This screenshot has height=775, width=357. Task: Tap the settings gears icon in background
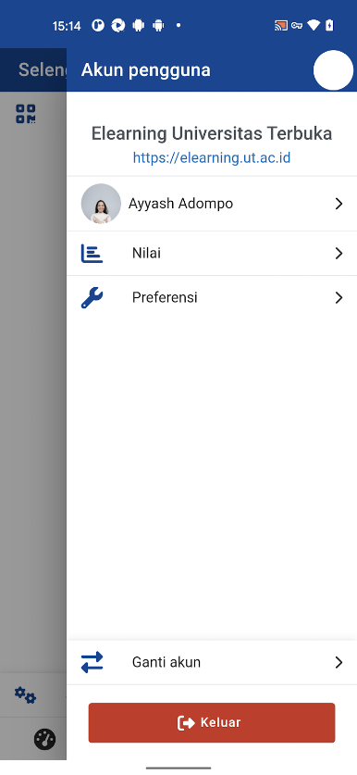coord(25,695)
